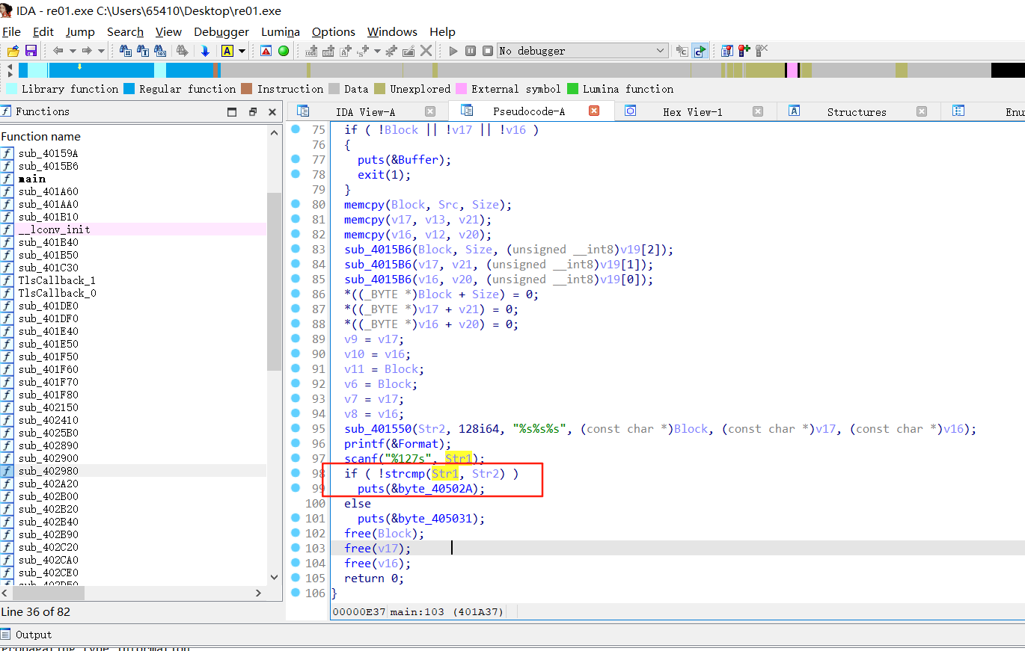1025x651 pixels.
Task: Toggle breakpoint dot at line 103
Action: tap(296, 548)
